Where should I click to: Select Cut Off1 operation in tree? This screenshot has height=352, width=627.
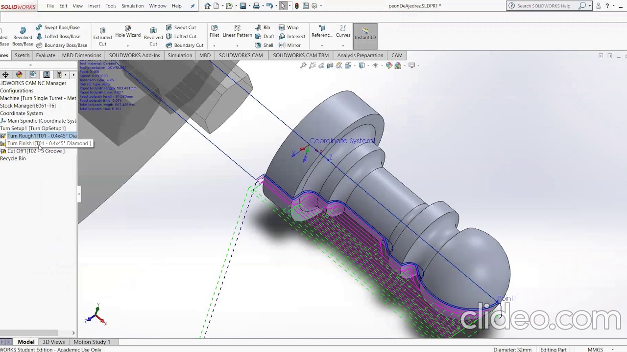33,151
